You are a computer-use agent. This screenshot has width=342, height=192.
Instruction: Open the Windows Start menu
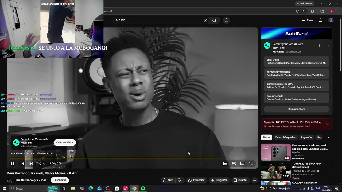point(4,189)
